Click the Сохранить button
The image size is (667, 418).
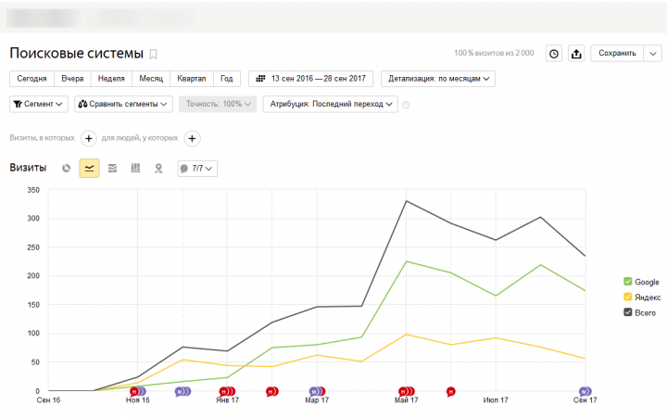617,54
